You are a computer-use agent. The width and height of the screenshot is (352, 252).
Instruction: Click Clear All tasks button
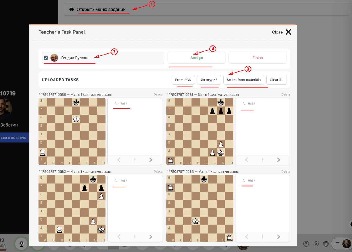point(276,80)
